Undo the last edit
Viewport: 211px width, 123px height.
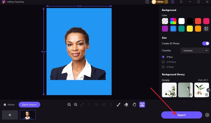pos(97,105)
